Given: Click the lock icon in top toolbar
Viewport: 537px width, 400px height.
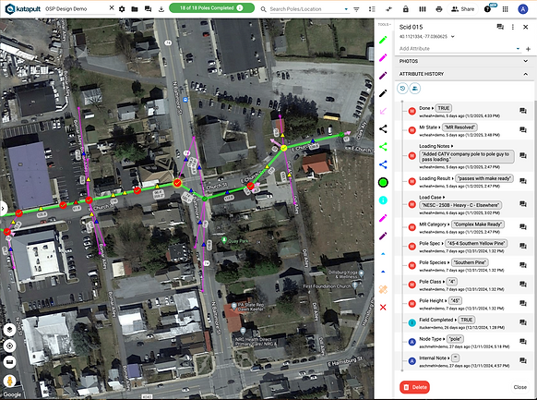Looking at the screenshot, I should [x=405, y=9].
